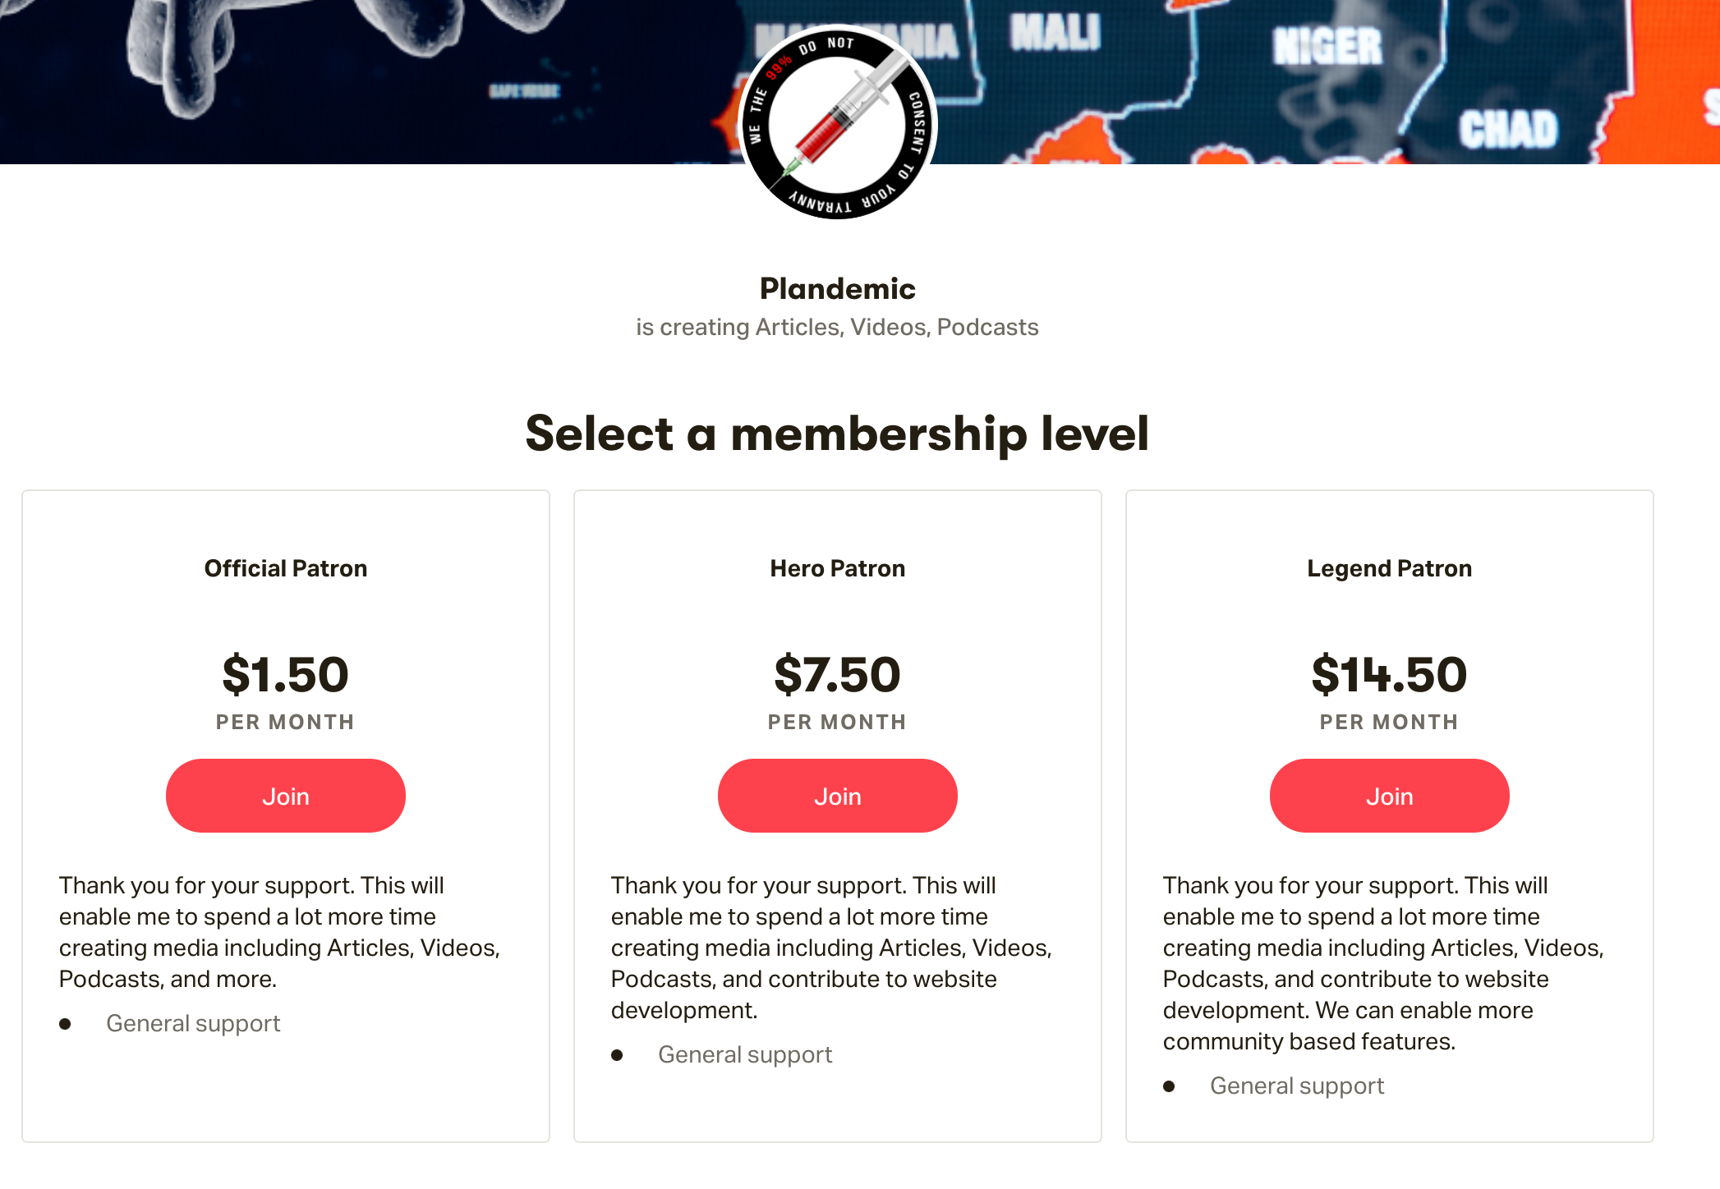1720x1189 pixels.
Task: Select Join under the Hero Patron tier
Action: [x=837, y=795]
